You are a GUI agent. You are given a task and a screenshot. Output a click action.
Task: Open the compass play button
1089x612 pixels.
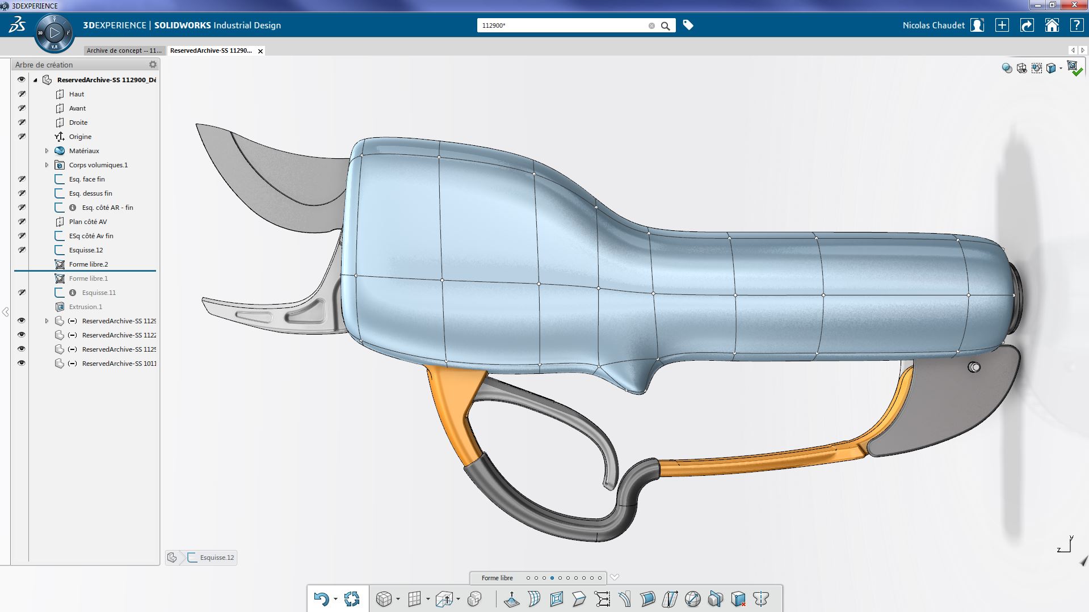point(54,33)
